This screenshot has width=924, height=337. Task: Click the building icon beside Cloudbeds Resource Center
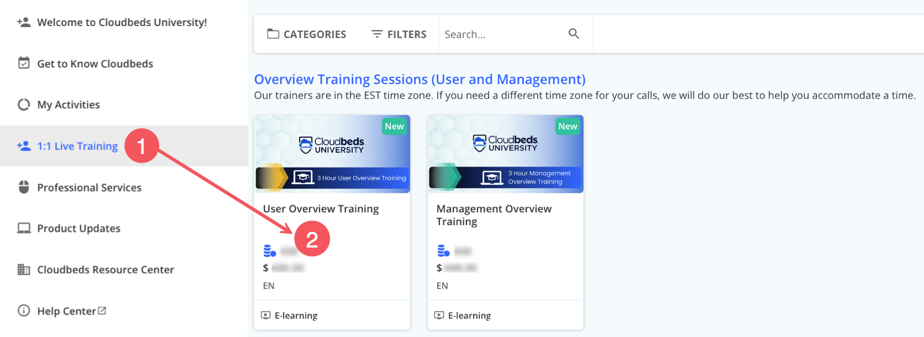coord(24,269)
